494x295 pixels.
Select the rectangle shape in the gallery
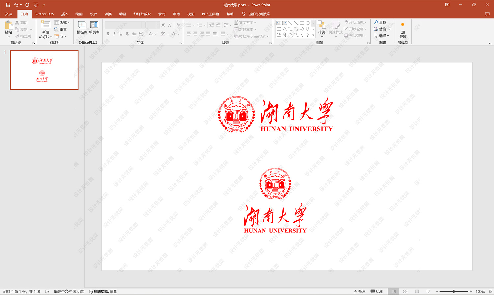pyautogui.click(x=302, y=23)
